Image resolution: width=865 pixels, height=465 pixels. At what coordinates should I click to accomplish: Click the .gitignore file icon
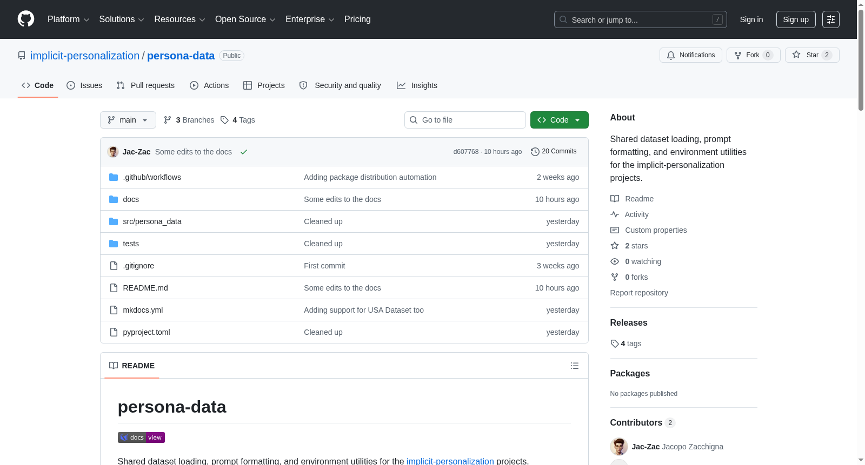click(x=114, y=266)
